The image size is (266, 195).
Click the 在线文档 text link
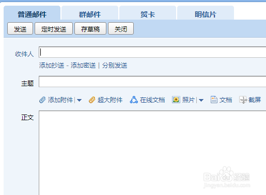pyautogui.click(x=152, y=100)
